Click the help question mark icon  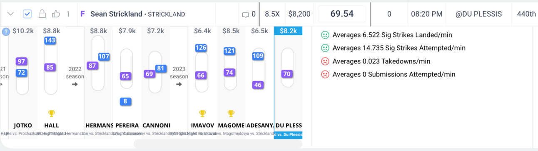[x=6, y=32]
